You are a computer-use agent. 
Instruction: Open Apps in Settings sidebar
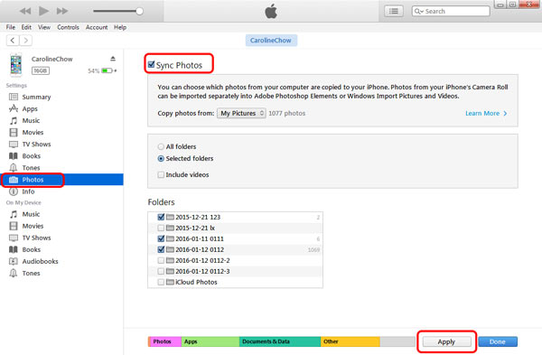point(30,108)
